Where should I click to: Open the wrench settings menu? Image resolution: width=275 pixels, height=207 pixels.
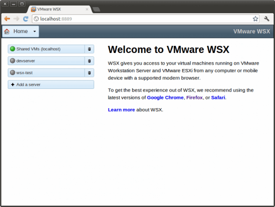(267, 19)
